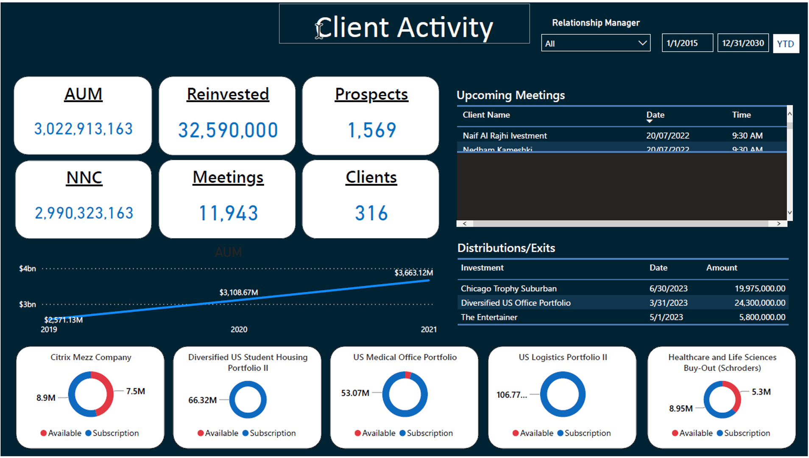Select the Chicago Trophy Suburban row
809x458 pixels.
pyautogui.click(x=509, y=289)
